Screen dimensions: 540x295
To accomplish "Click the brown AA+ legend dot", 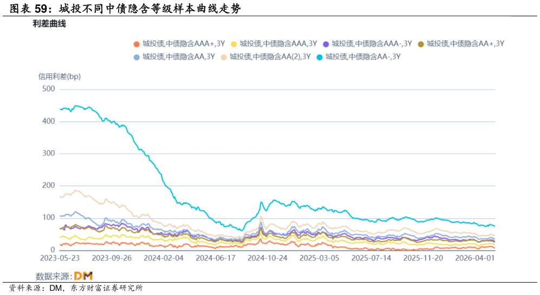I will click(421, 44).
